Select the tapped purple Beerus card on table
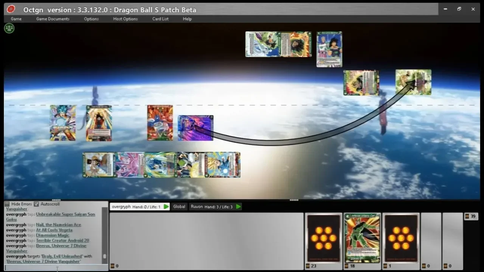Screen dimensions: 484x272 (x=195, y=128)
